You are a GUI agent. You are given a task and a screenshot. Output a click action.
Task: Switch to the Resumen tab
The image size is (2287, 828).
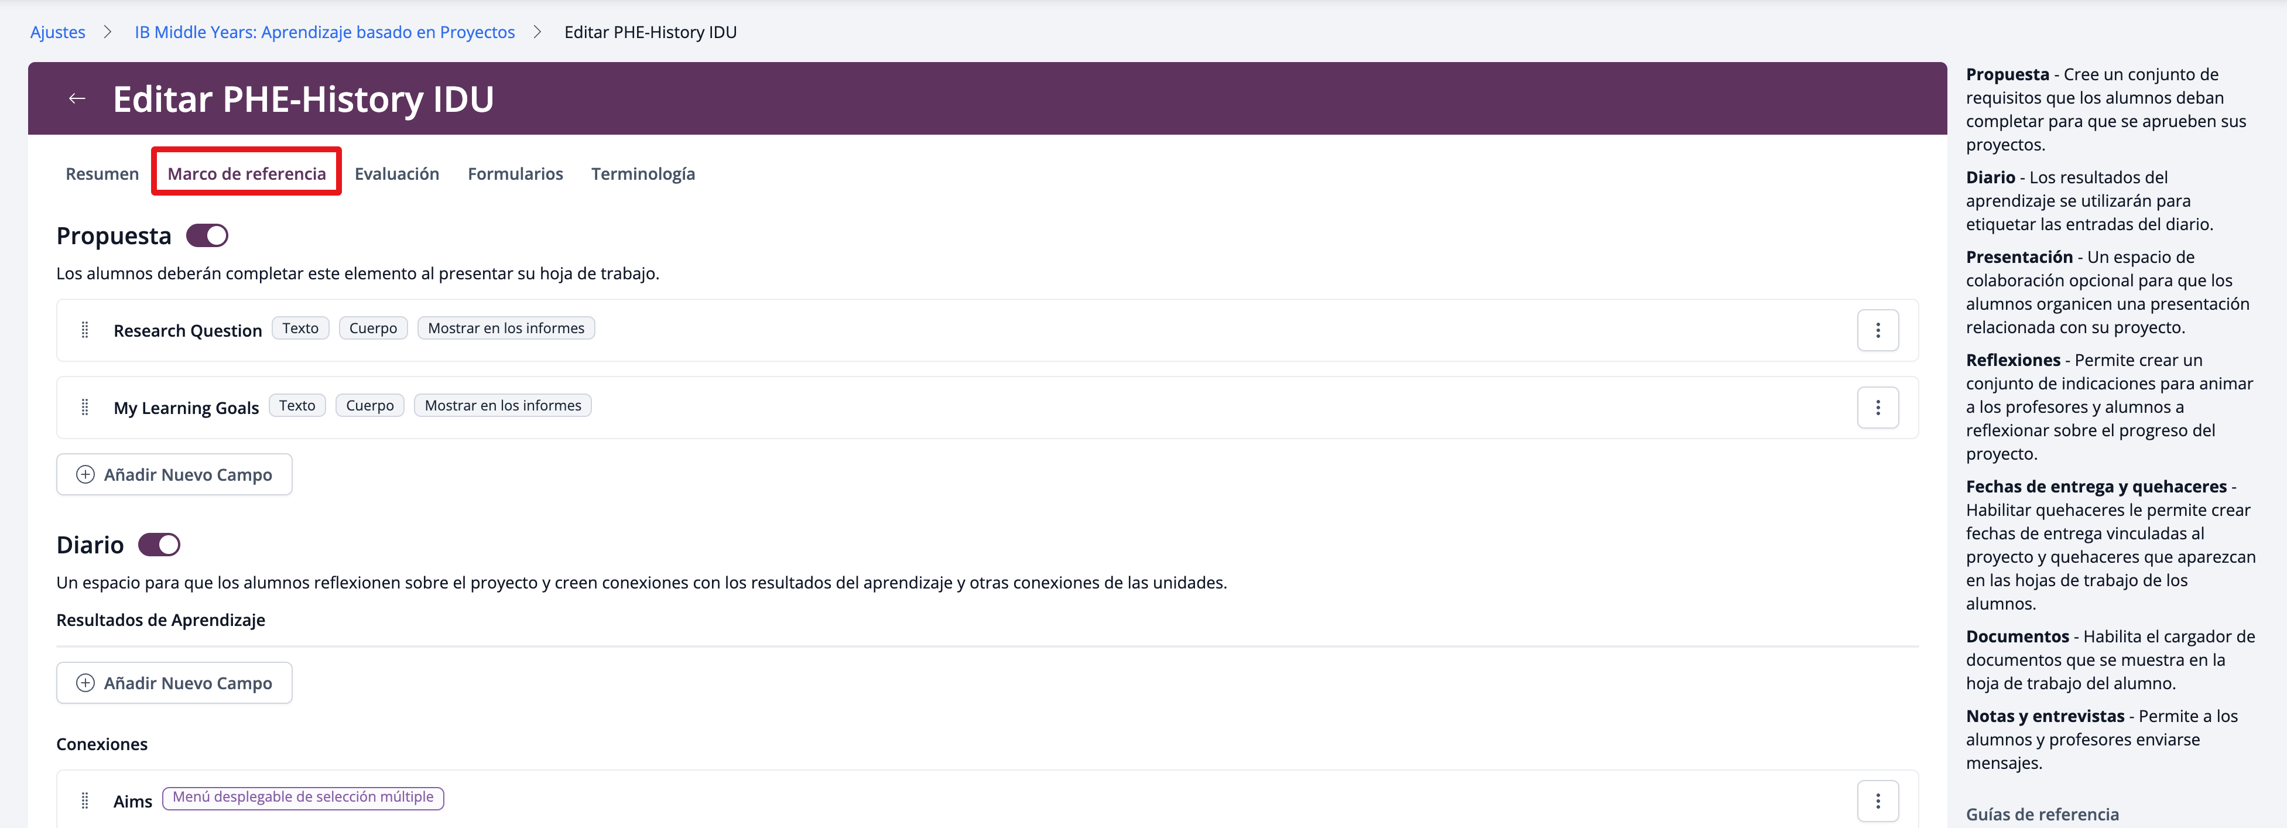[102, 174]
